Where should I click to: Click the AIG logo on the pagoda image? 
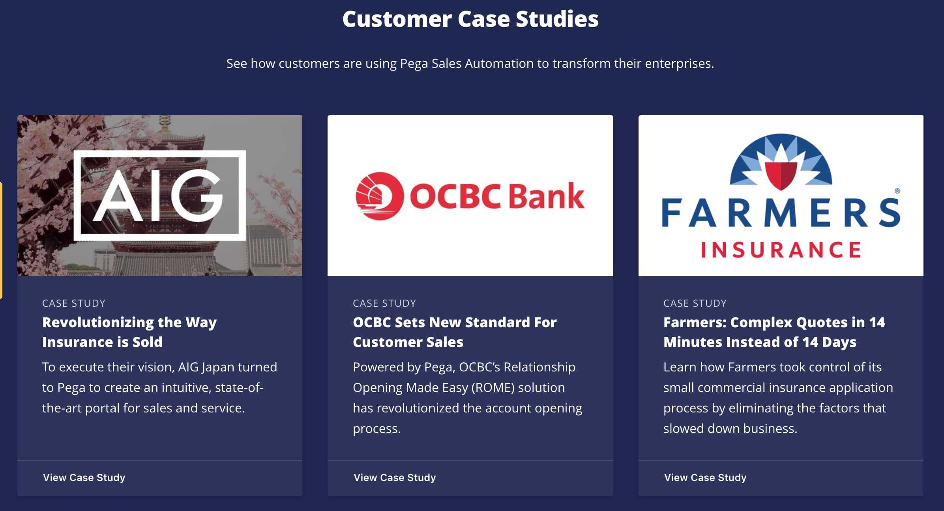point(160,195)
